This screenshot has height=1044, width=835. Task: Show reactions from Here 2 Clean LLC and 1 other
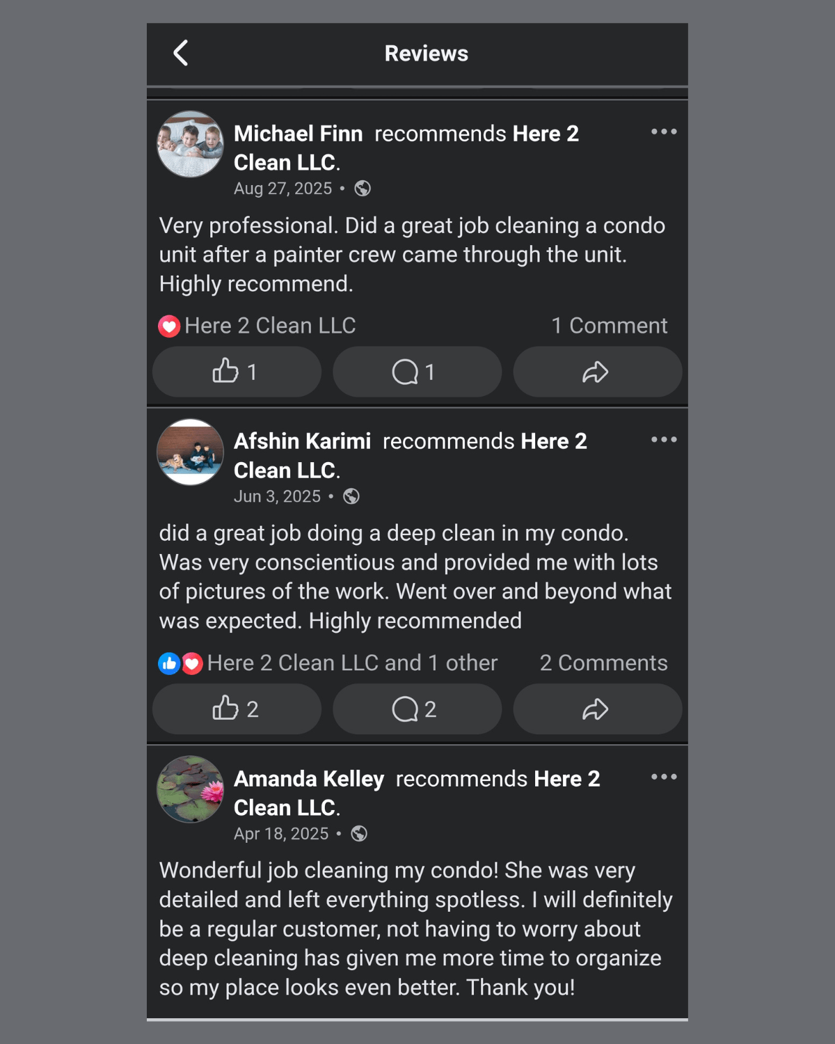click(328, 663)
